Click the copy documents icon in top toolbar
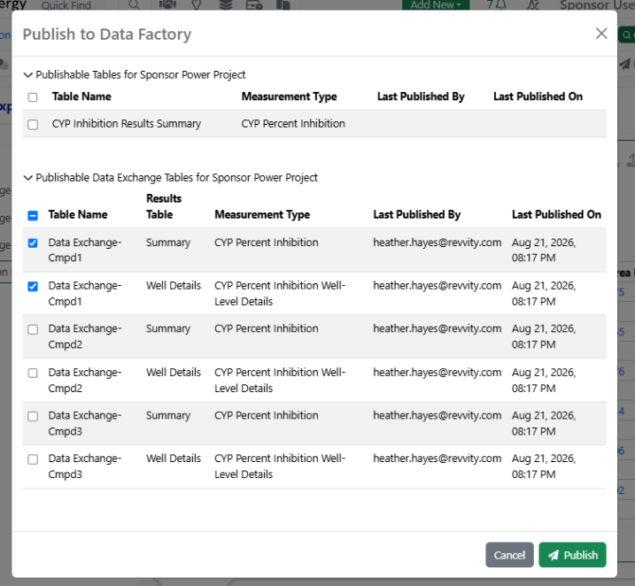635x586 pixels. [x=283, y=4]
